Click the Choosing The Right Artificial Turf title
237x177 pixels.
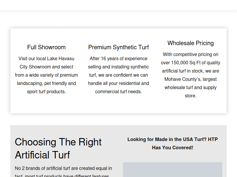58,148
